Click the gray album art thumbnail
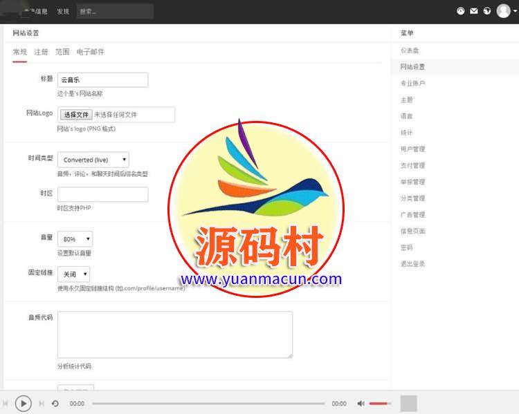The width and height of the screenshot is (519, 414). (408, 404)
